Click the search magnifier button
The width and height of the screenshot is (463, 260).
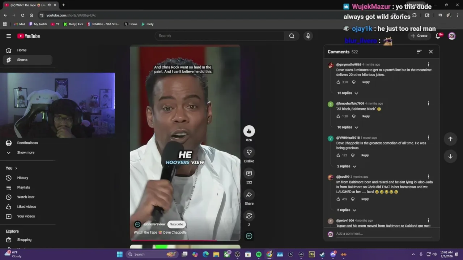(x=292, y=36)
